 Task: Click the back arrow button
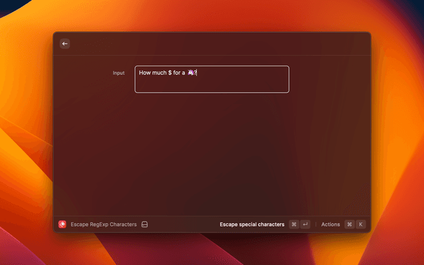tap(65, 44)
